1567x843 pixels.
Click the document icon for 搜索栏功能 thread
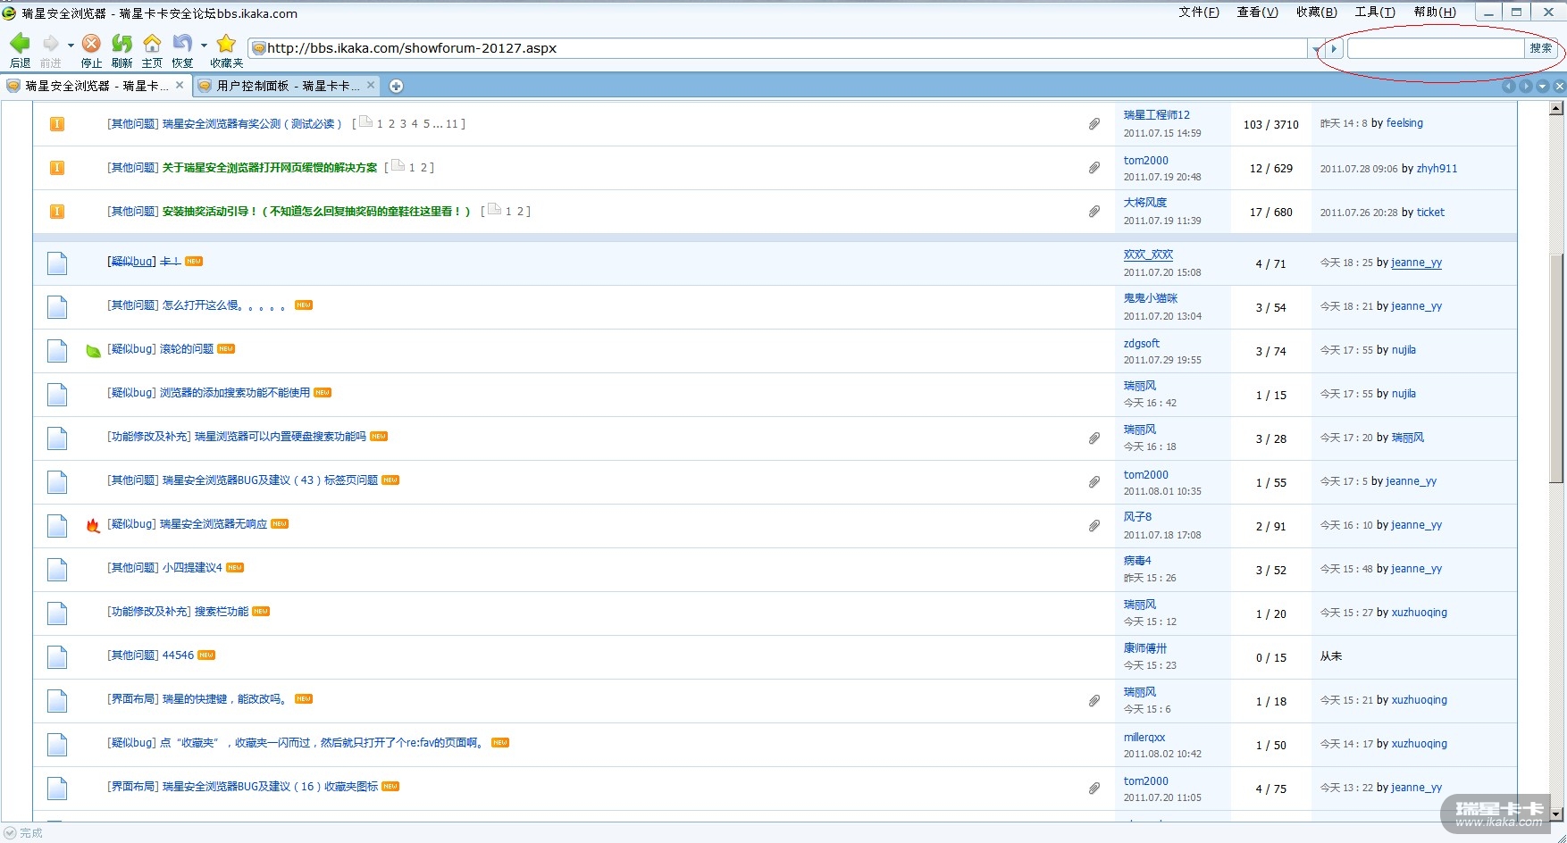coord(57,613)
